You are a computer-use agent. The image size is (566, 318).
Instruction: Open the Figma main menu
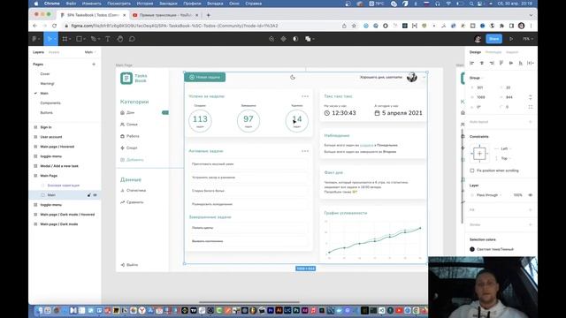point(35,39)
